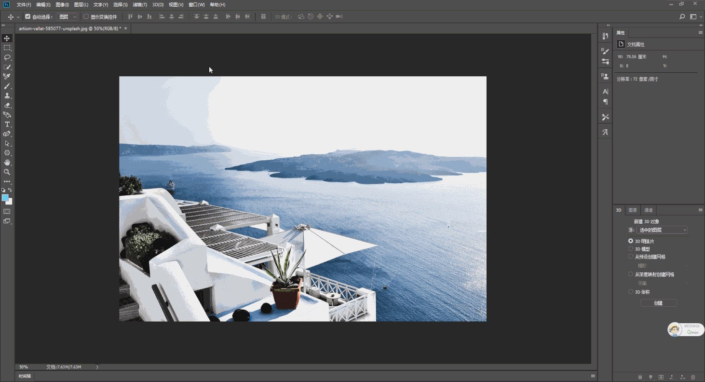The image size is (705, 382).
Task: Toggle 显示变换控件 checkbox
Action: click(x=85, y=16)
